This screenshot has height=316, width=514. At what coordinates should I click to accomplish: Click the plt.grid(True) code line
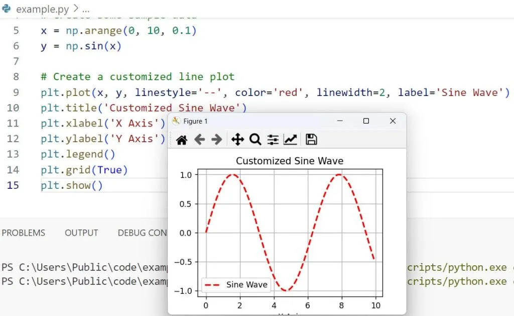point(84,170)
